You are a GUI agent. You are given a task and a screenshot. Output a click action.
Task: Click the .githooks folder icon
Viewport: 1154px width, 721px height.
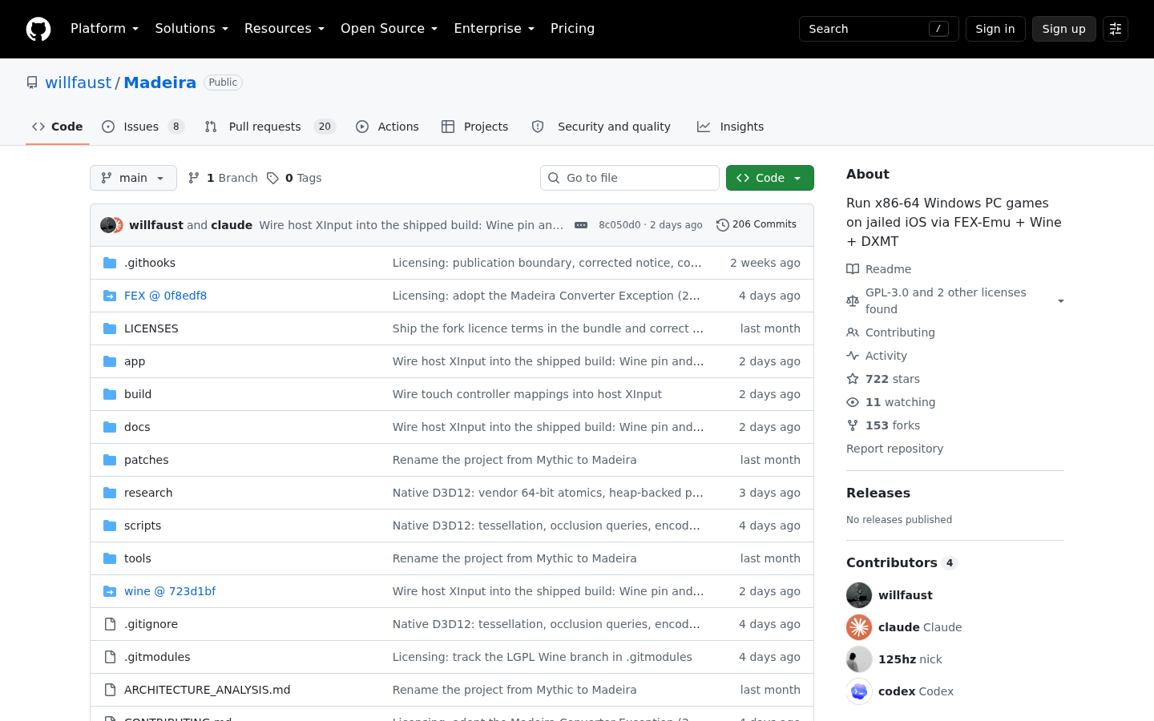110,263
